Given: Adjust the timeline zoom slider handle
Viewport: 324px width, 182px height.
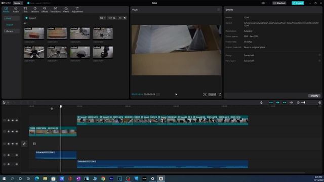Looking at the screenshot, I should [x=304, y=103].
